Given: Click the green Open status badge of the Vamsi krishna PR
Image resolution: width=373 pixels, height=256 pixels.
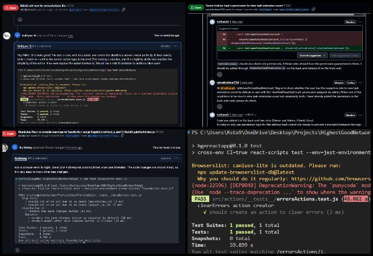Looking at the screenshot, I should [x=196, y=7].
